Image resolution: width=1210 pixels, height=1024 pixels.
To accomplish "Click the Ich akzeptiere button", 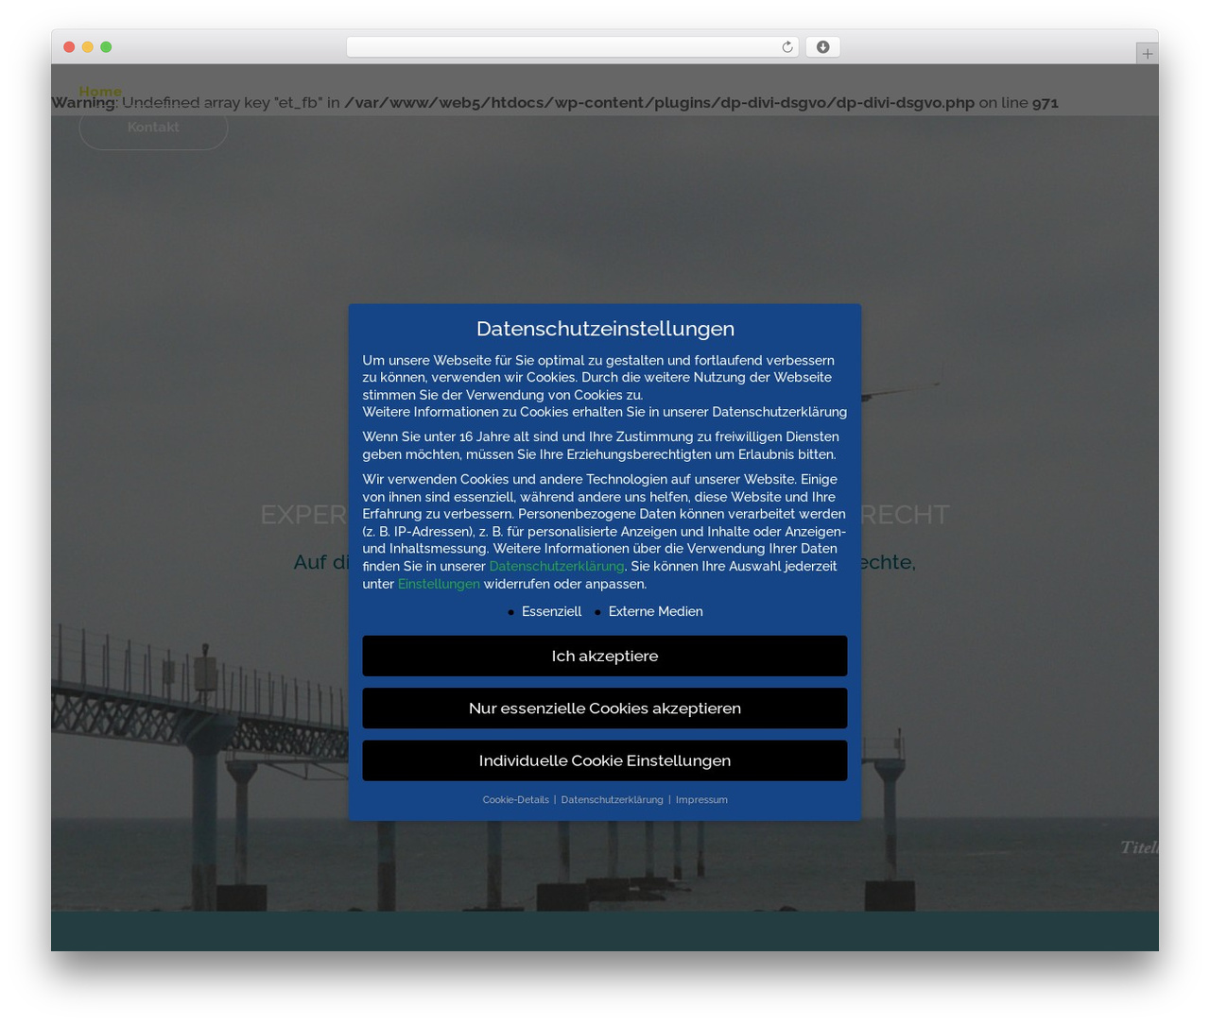I will pos(605,656).
